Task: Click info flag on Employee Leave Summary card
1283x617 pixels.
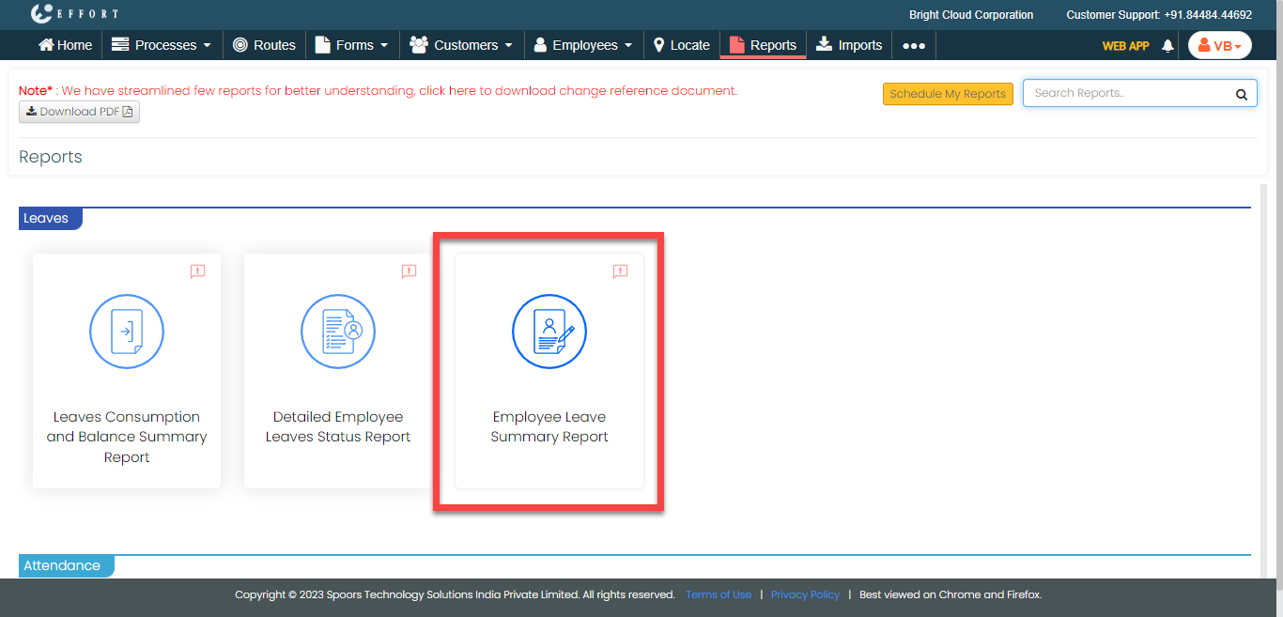Action: click(620, 271)
